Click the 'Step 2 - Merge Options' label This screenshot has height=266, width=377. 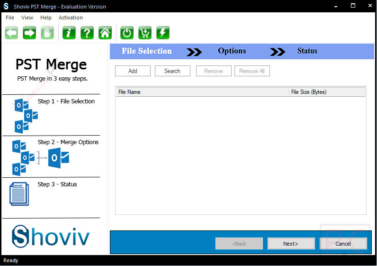68,142
